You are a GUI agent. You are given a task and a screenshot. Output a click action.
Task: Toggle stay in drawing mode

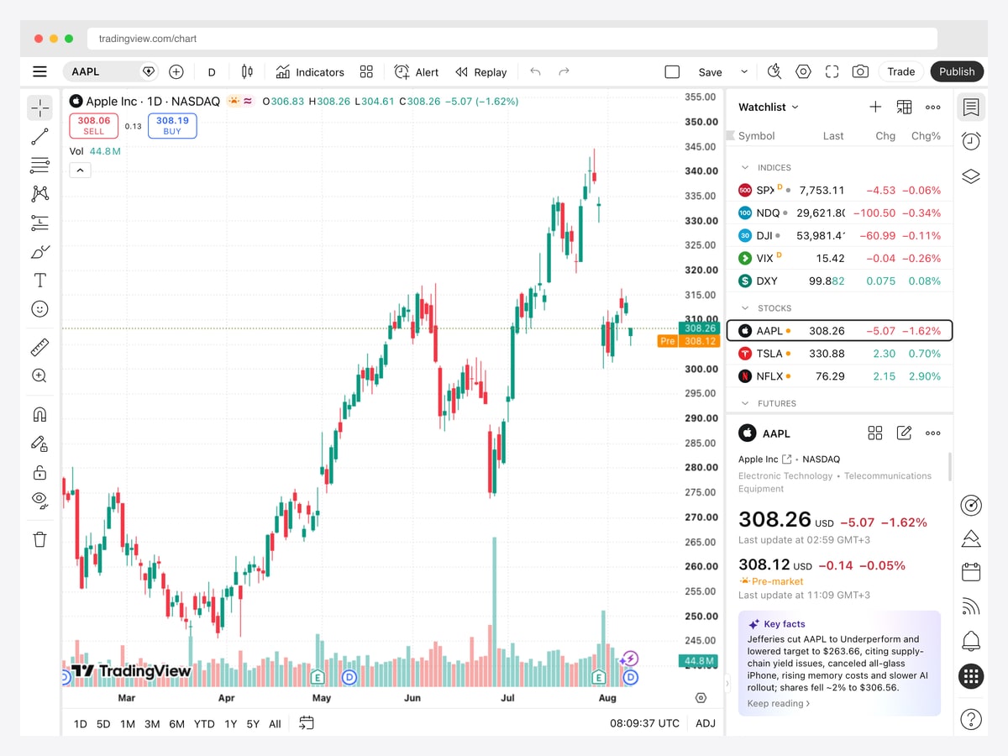point(39,443)
